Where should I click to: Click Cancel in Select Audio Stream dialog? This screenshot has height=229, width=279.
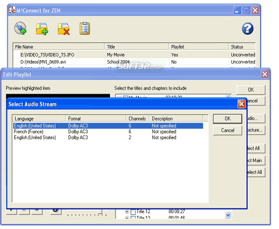coord(228,130)
